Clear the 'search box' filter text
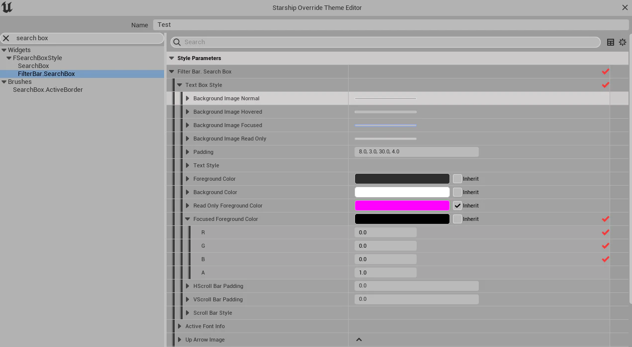 click(6, 38)
